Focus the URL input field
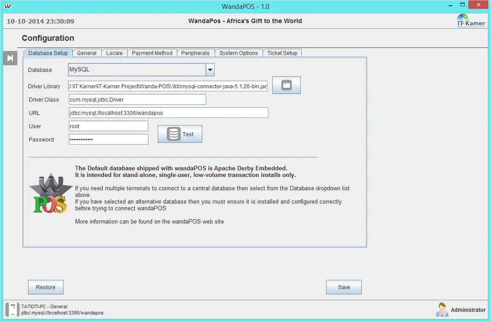The image size is (491, 322). pos(168,113)
